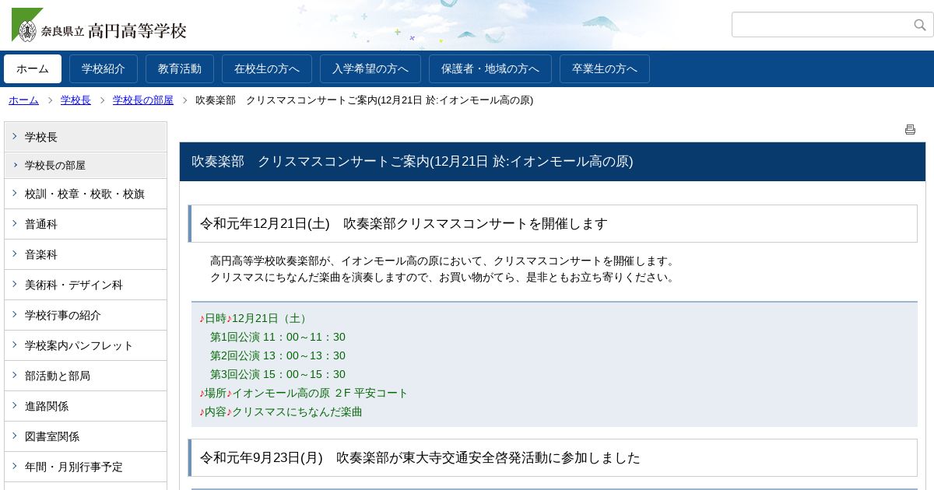Image resolution: width=934 pixels, height=490 pixels.
Task: Open 進路関係 sidebar item
Action: [x=86, y=406]
